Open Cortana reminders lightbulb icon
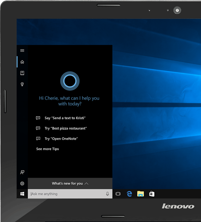The width and height of the screenshot is (201, 222). click(22, 84)
